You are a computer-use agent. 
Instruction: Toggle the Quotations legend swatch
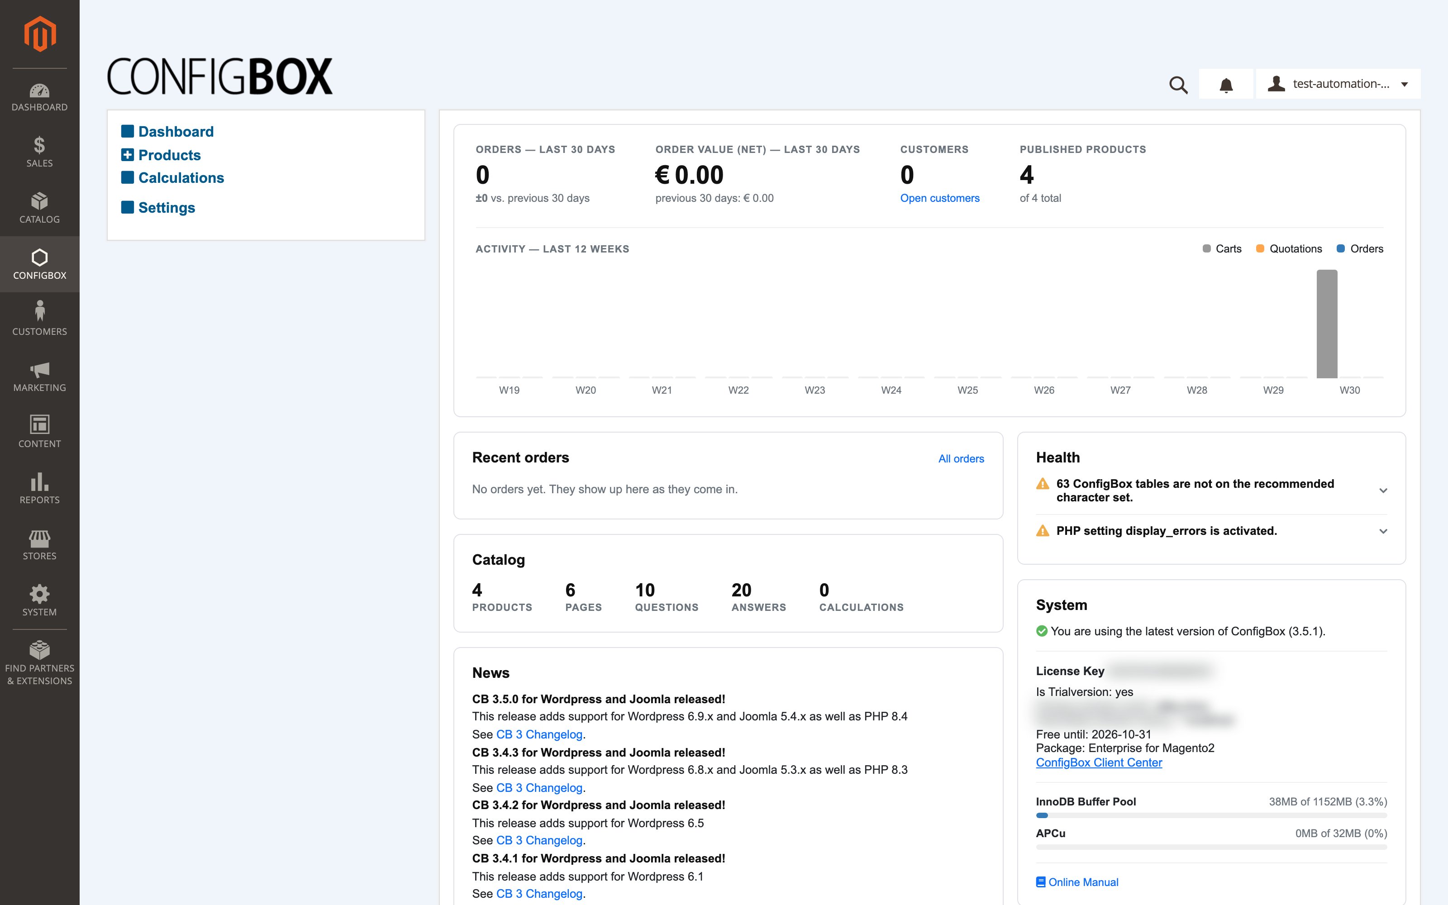(1260, 248)
